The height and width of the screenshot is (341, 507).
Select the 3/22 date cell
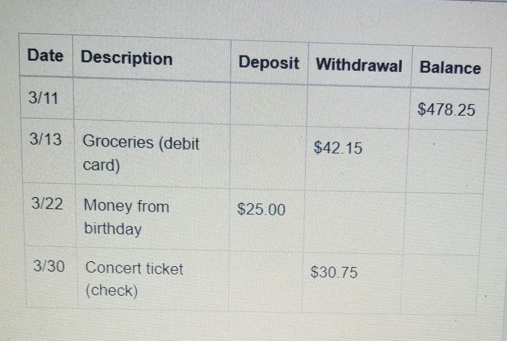pos(47,204)
